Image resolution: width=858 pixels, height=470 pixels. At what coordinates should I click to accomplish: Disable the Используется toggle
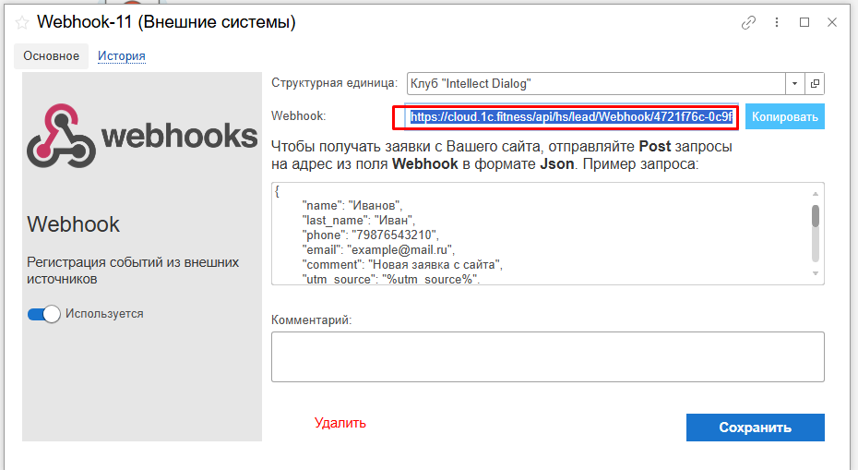(x=44, y=314)
